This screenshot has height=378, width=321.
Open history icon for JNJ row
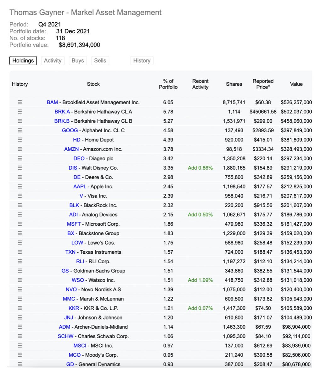coord(20,318)
